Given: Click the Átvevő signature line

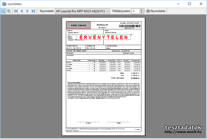Looking at the screenshot, I should pos(88,122).
